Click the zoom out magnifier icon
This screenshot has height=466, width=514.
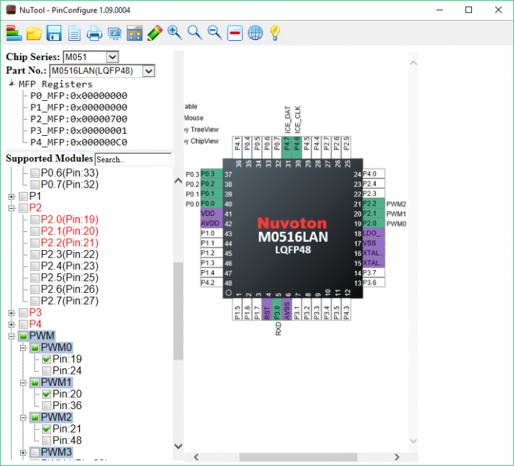coord(215,33)
